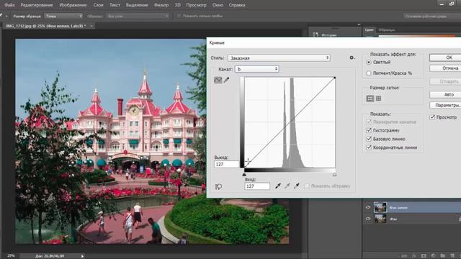Image resolution: width=461 pixels, height=259 pixels.
Task: Open the Размер образца dropdown
Action: 63,16
